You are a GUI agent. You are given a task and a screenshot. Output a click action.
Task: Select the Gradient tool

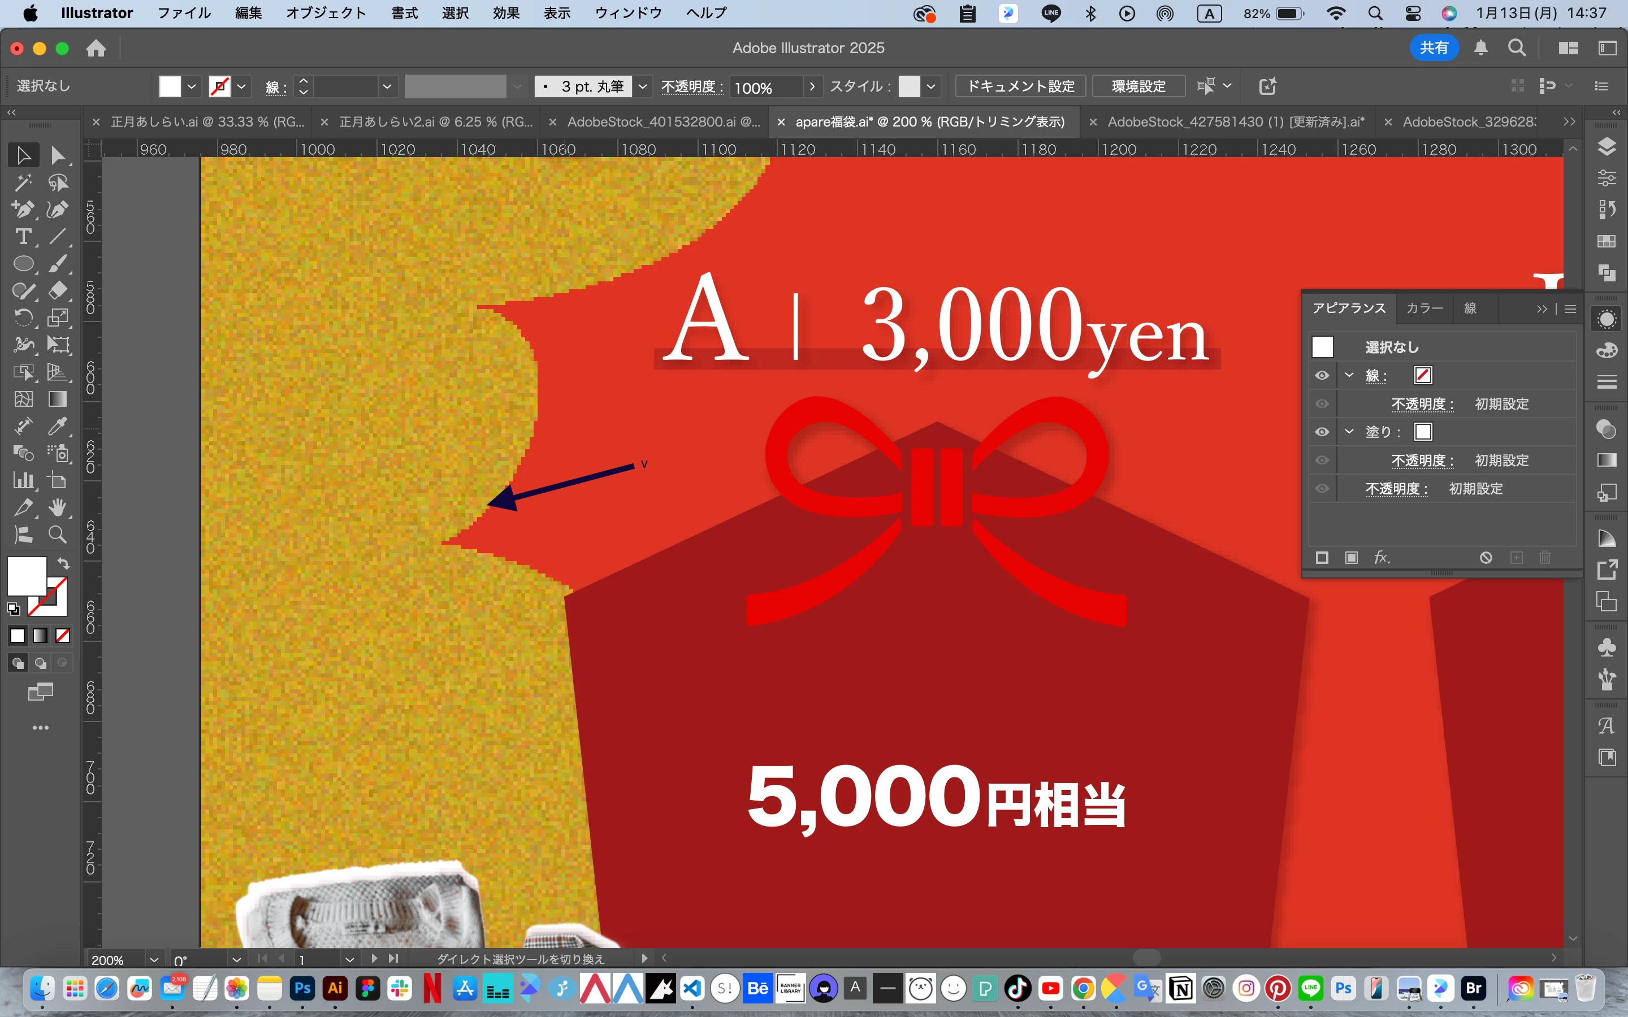tap(58, 399)
